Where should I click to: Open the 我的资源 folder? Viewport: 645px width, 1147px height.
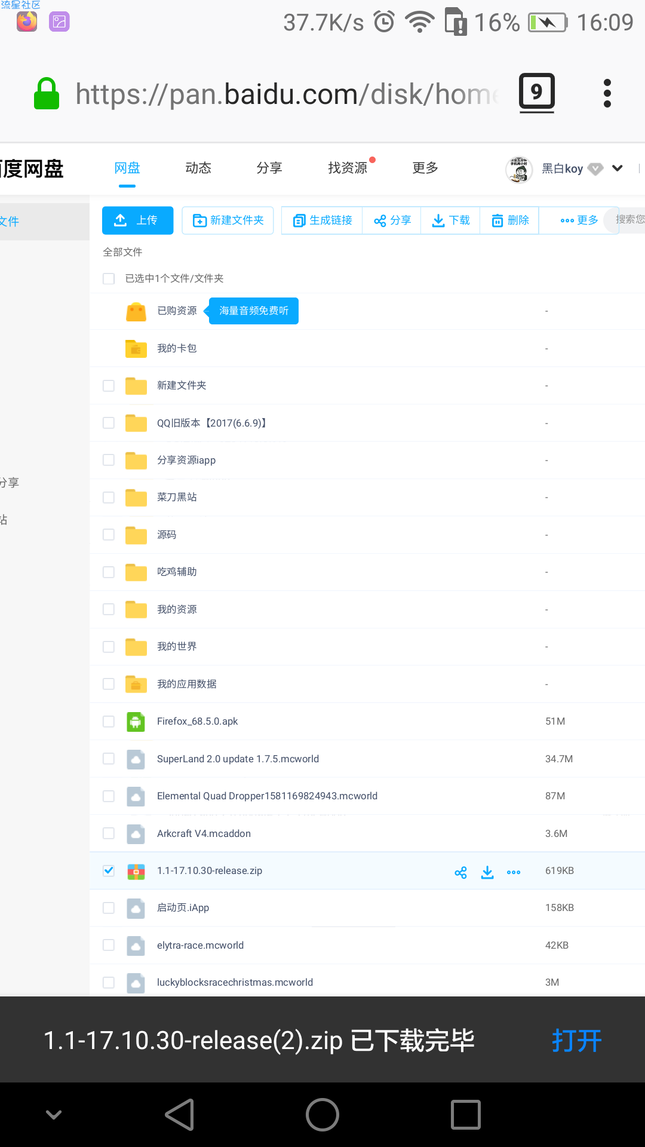click(x=177, y=609)
